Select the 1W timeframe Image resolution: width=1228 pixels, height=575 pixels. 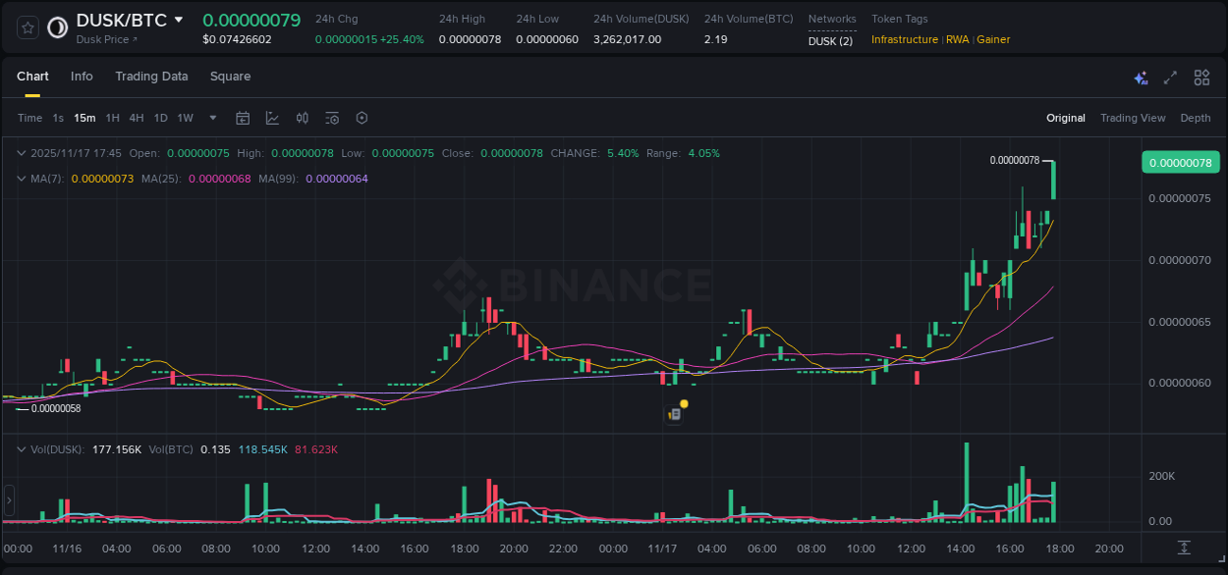pos(185,118)
